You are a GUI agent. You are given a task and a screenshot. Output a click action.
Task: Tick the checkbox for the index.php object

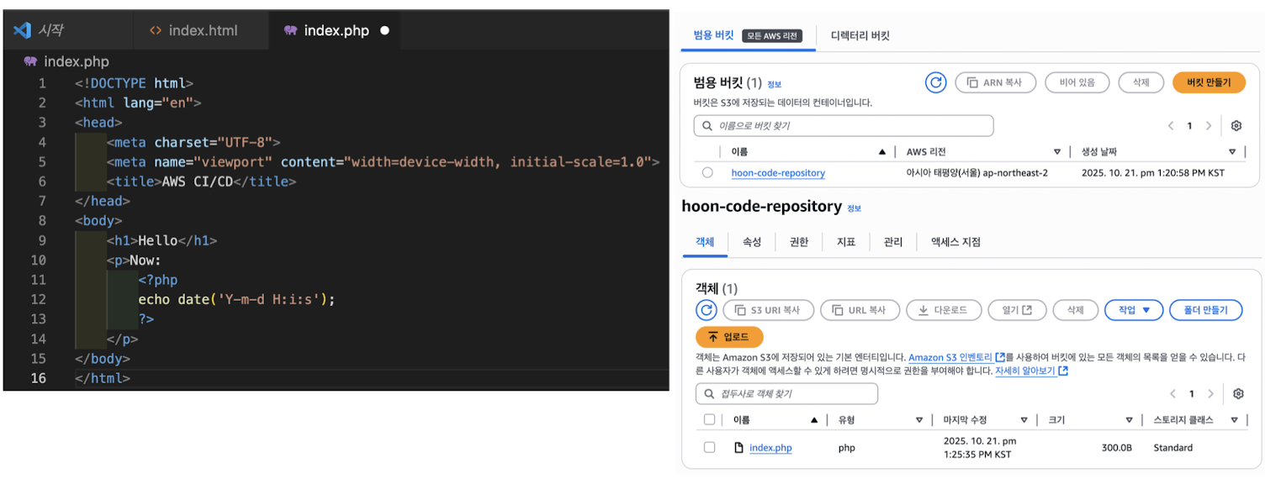click(709, 447)
